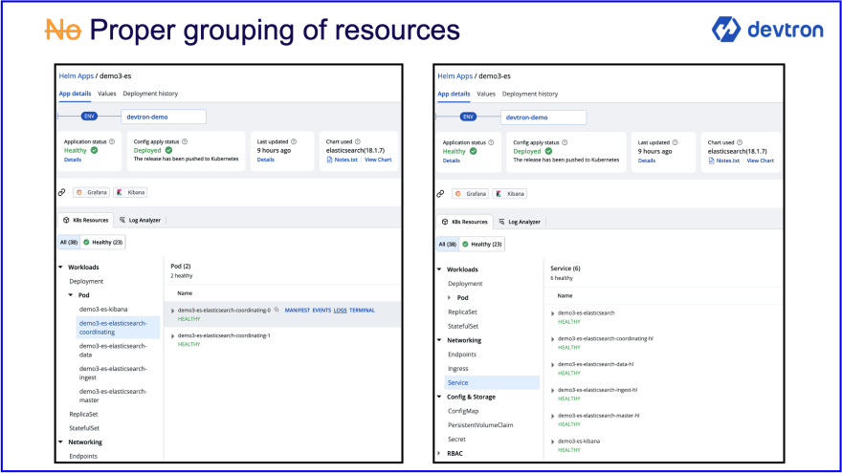Select All (38) filter in the right screenshot
The image size is (842, 473).
coord(448,244)
